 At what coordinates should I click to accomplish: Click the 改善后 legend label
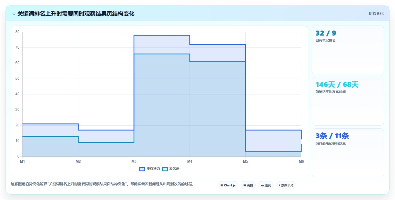(174, 169)
